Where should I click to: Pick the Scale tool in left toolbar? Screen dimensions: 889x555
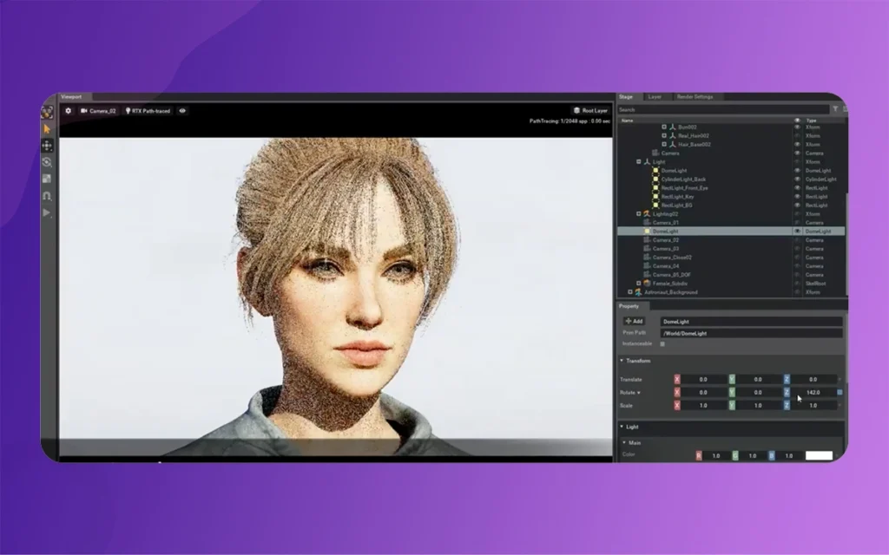tap(47, 179)
